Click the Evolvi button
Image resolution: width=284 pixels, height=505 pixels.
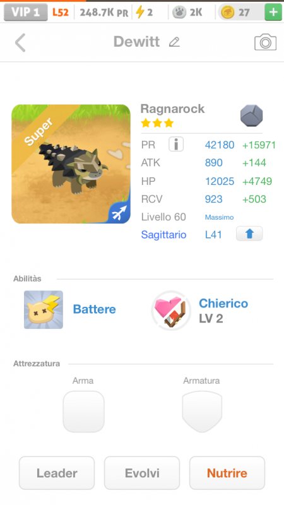point(142,473)
